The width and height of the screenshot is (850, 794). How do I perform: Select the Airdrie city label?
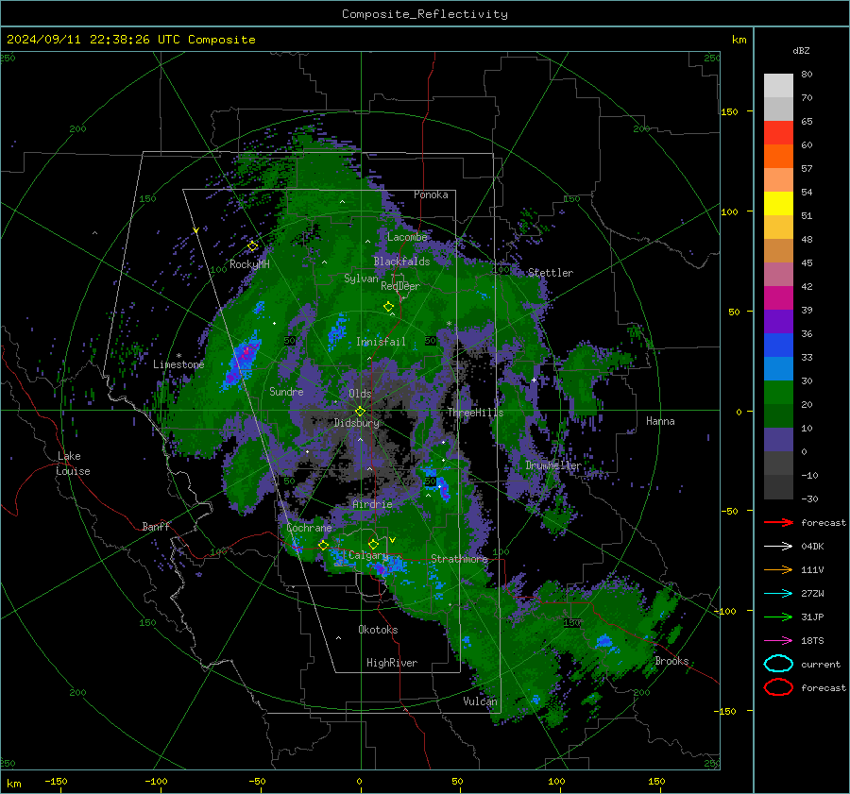point(372,504)
